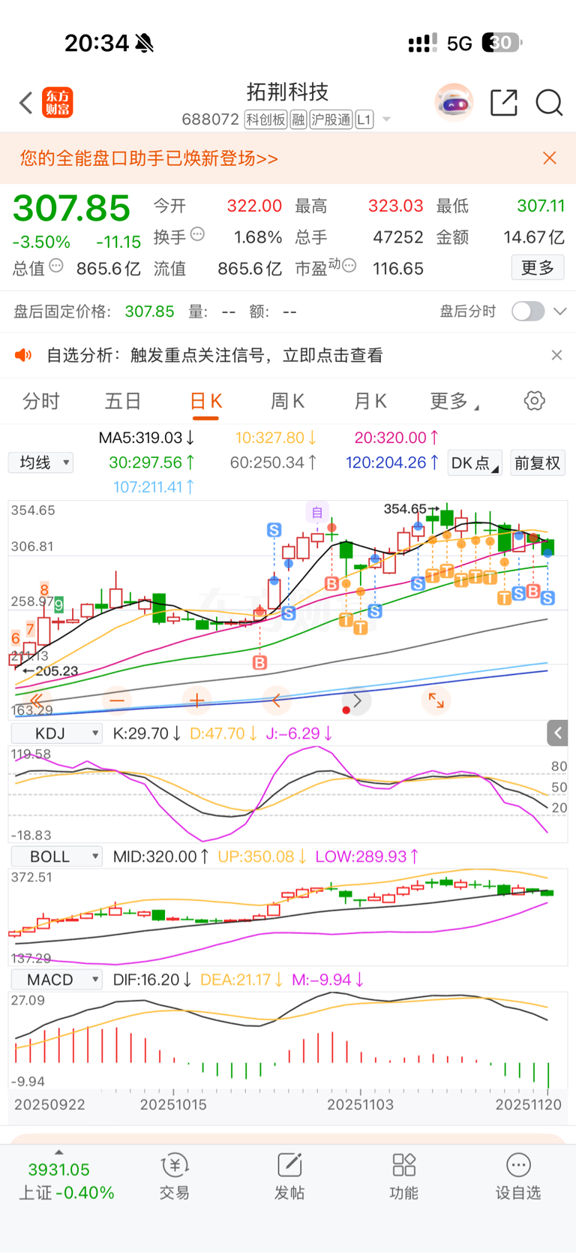Viewport: 576px width, 1253px height.
Task: Open 交易 trade icon
Action: pyautogui.click(x=174, y=1176)
